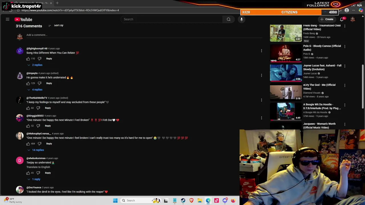Open Fredo Bang Traumatized Child thumbnail
Image resolution: width=365 pixels, height=205 pixels.
pyautogui.click(x=286, y=33)
